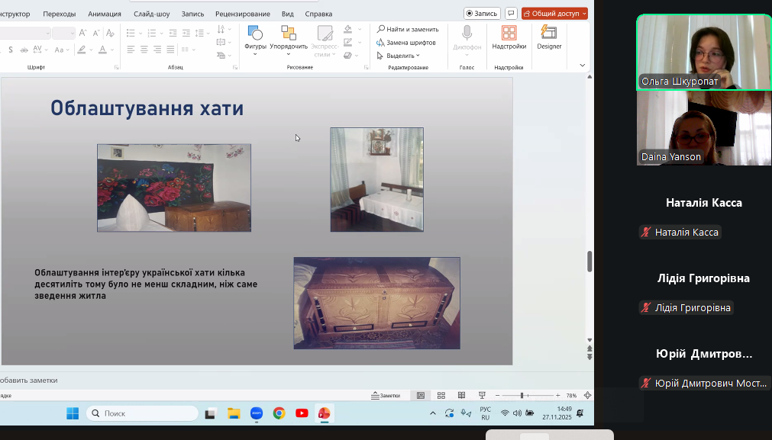Open the Фигуры shapes gallery
Screen dimensions: 772x440
click(255, 37)
